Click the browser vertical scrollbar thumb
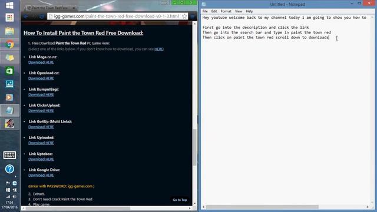Viewport: 377px width, 212px height. 194,147
